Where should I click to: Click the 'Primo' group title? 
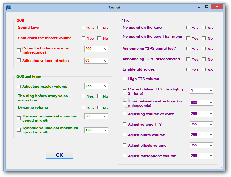tap(125, 20)
